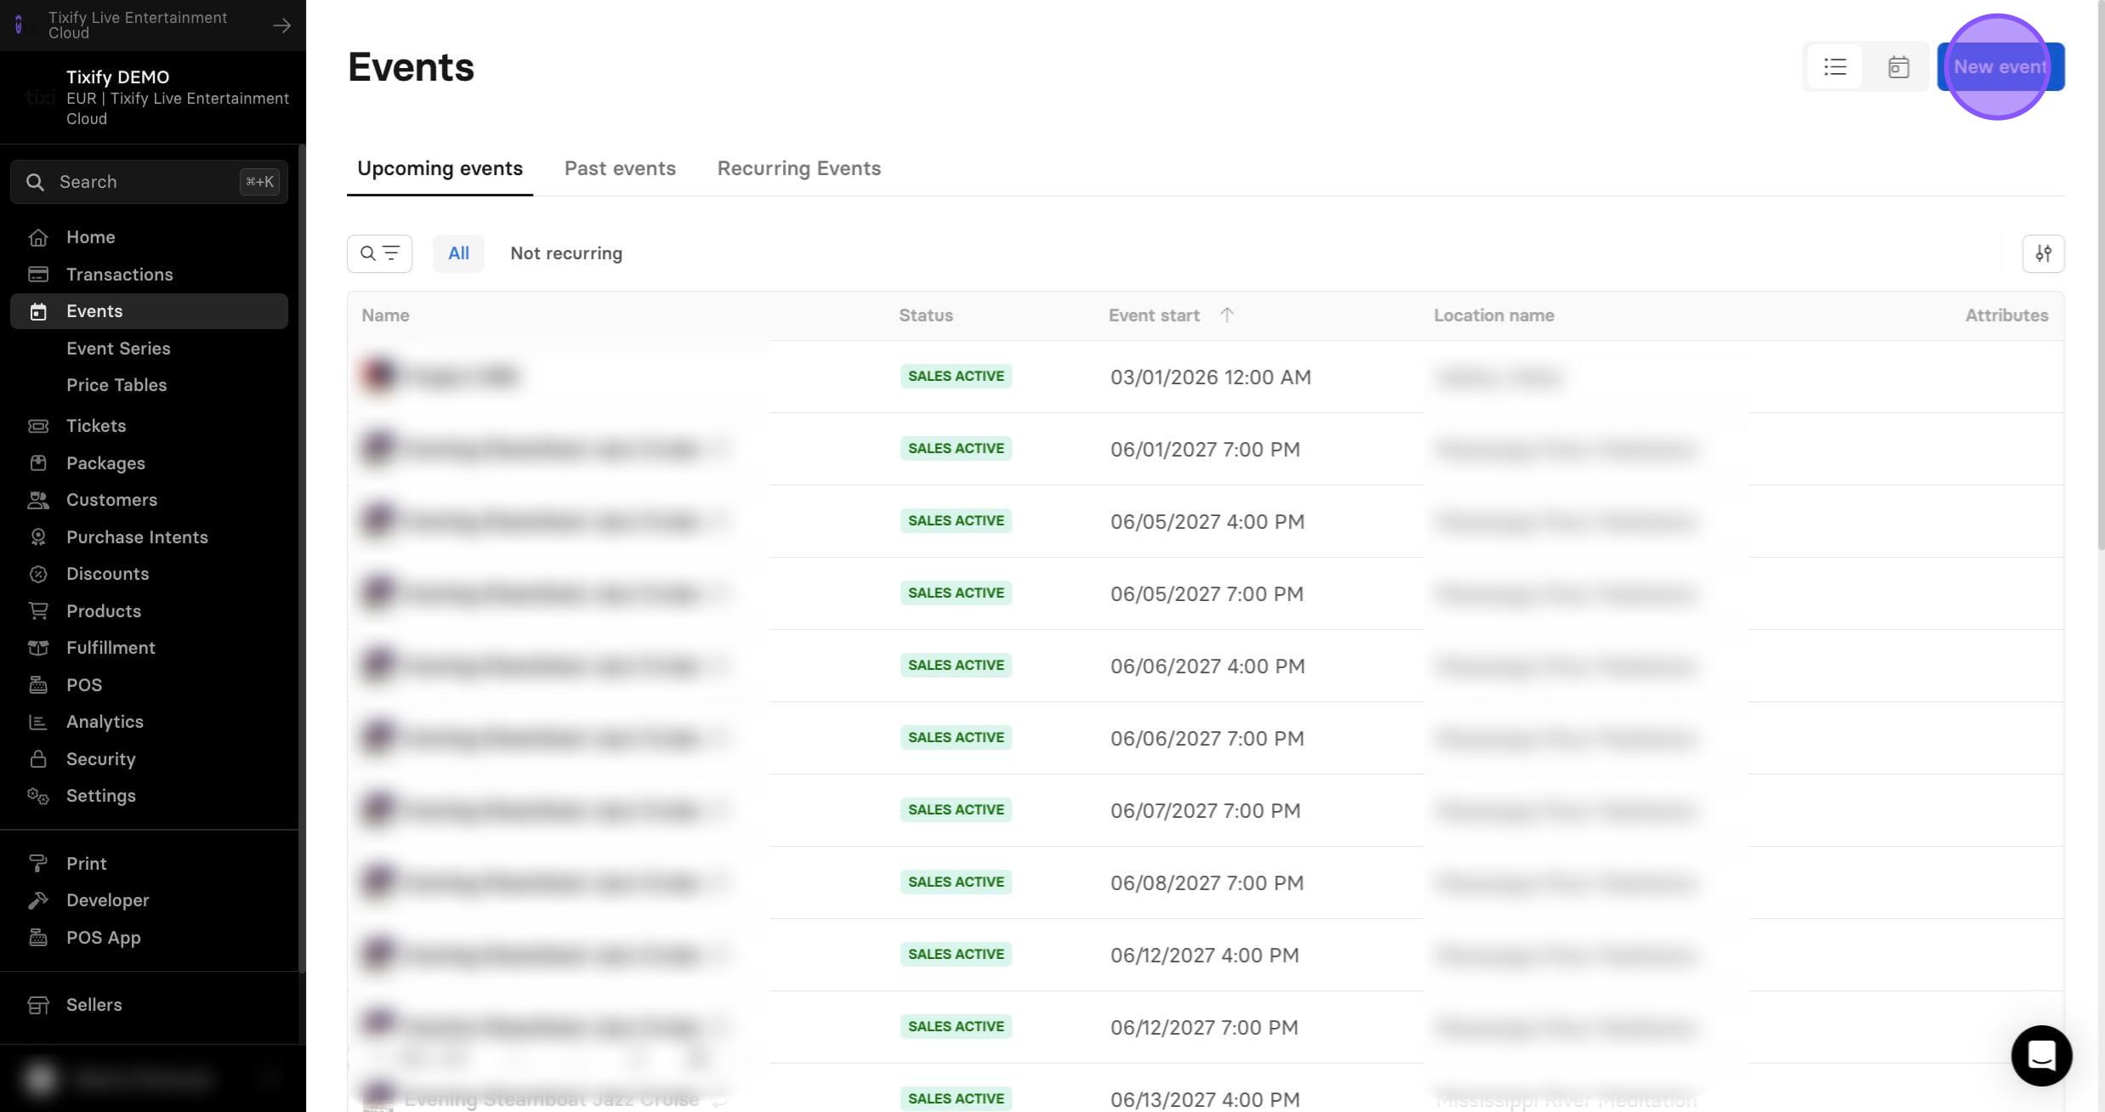Select event starting 03/01/2026 12:00 AM
Image resolution: width=2105 pixels, height=1112 pixels.
coord(1206,377)
